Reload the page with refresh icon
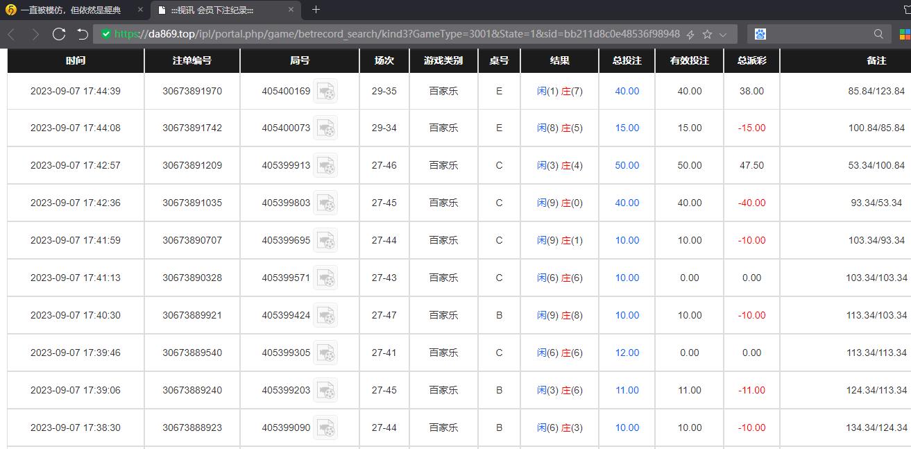Viewport: 911px width, 449px height. click(x=59, y=34)
